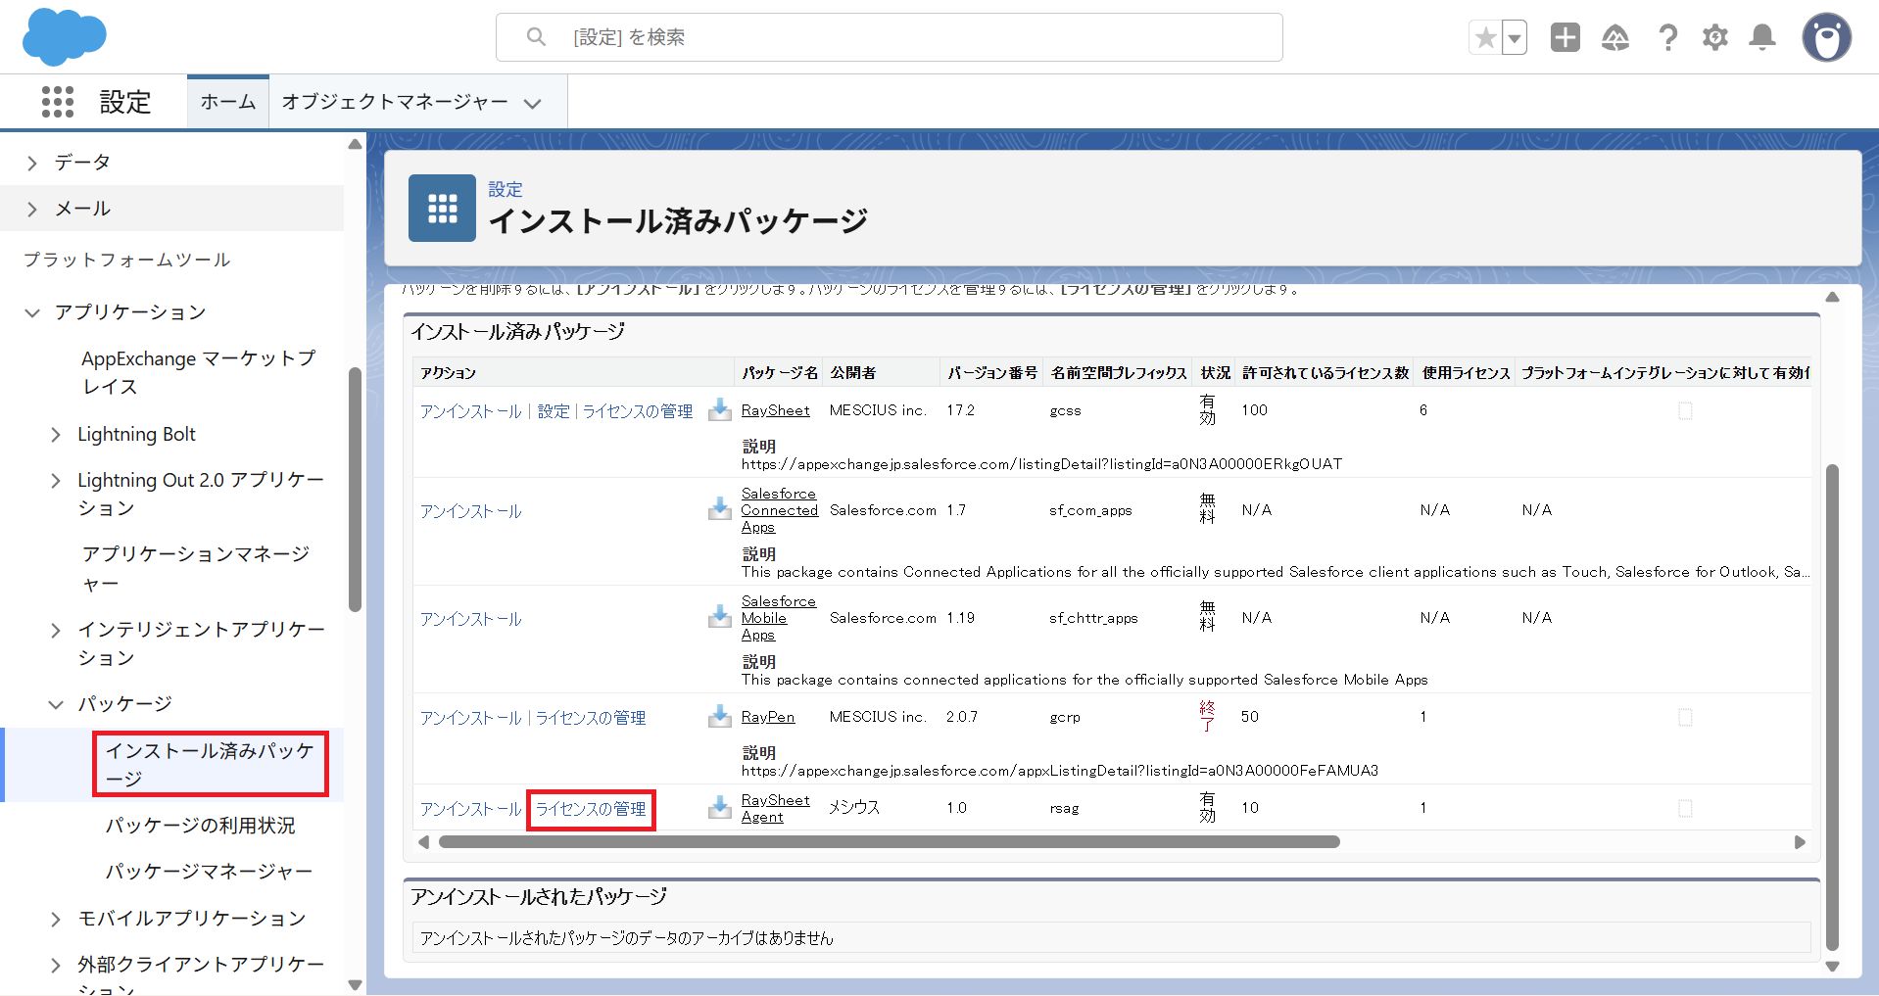The height and width of the screenshot is (996, 1879).
Task: Open the favorites list dropdown arrow
Action: (1515, 38)
